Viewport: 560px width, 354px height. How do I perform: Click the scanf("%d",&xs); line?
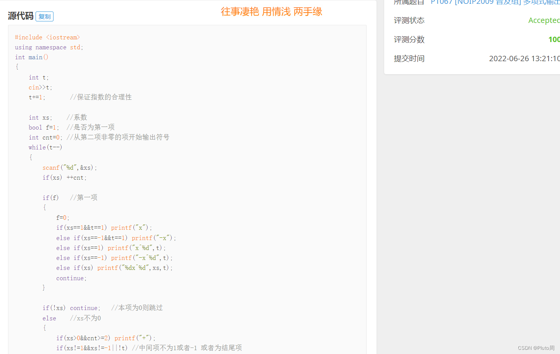pyautogui.click(x=70, y=168)
